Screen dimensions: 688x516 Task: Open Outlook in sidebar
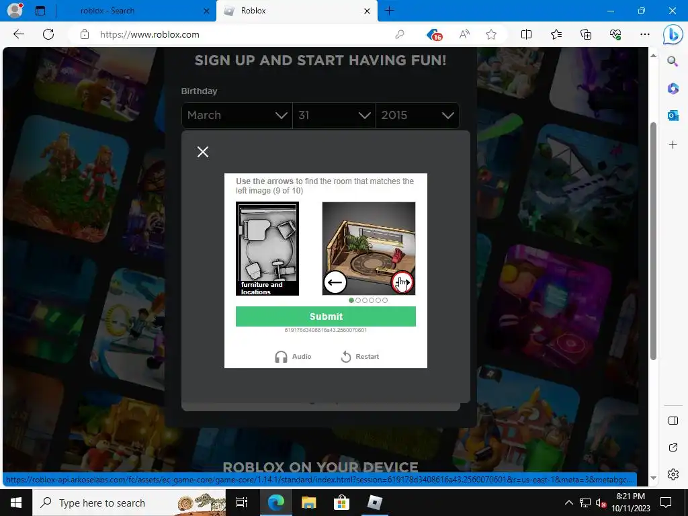(x=673, y=116)
